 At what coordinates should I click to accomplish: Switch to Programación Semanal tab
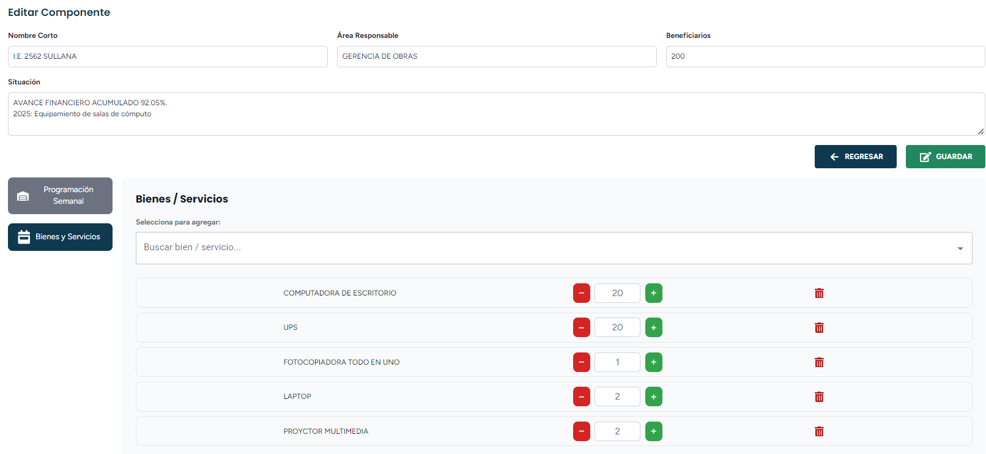60,196
